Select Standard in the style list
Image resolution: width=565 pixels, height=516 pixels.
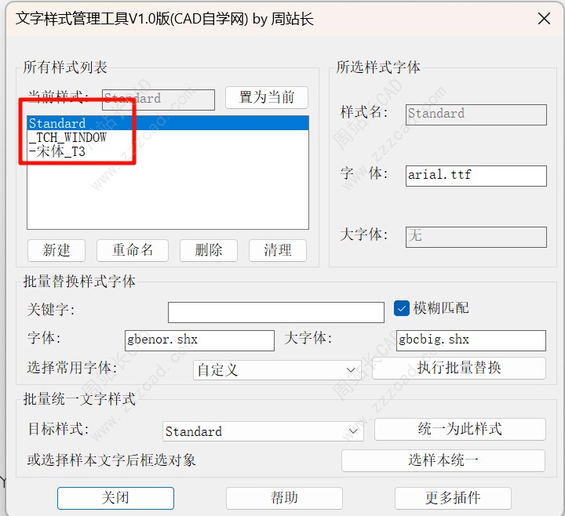coord(57,123)
